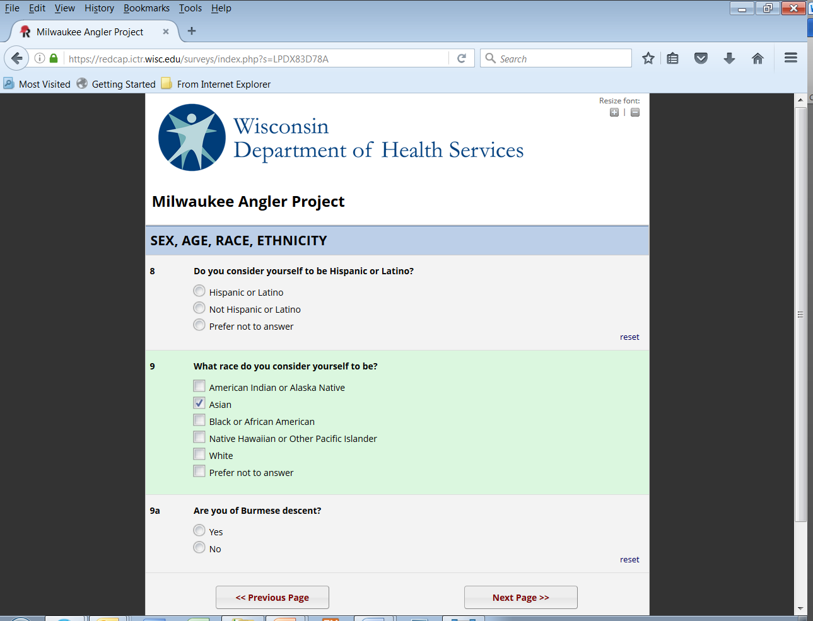813x621 pixels.
Task: Open the Tools menu
Action: 190,8
